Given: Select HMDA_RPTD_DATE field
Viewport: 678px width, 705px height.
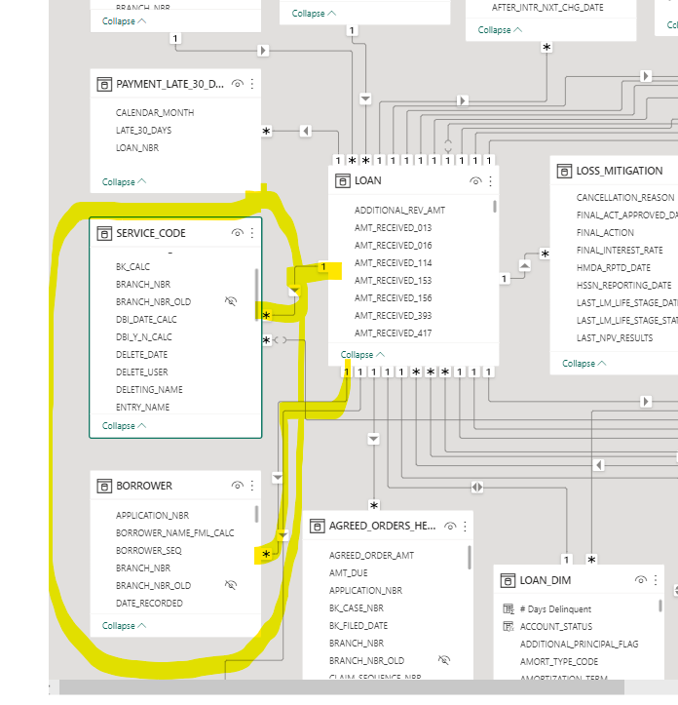Looking at the screenshot, I should pos(614,267).
